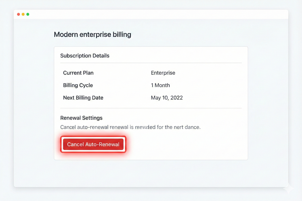Click the window title bar

click(x=151, y=14)
